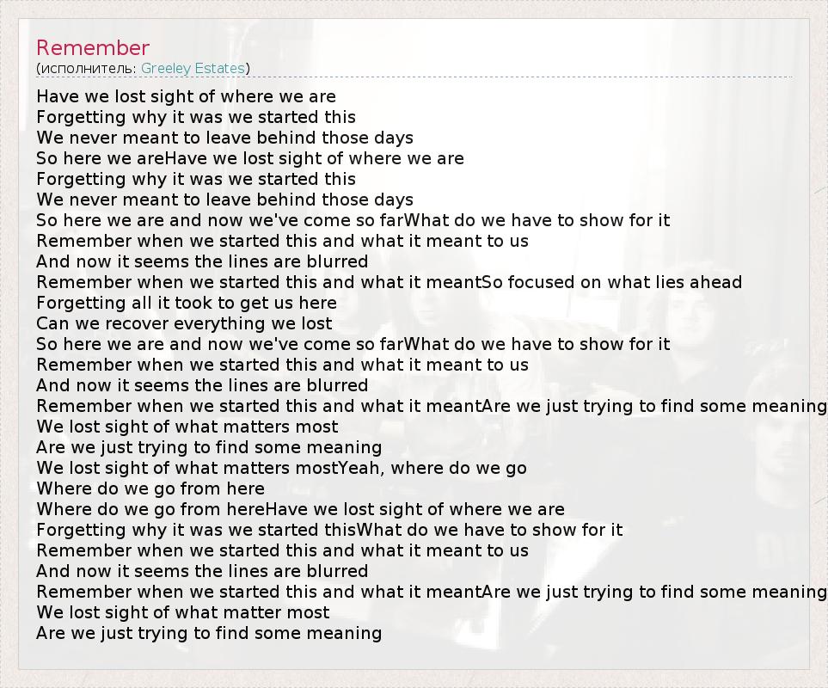Click "Forgetting all it took to get us here"
The image size is (828, 688).
(x=187, y=303)
